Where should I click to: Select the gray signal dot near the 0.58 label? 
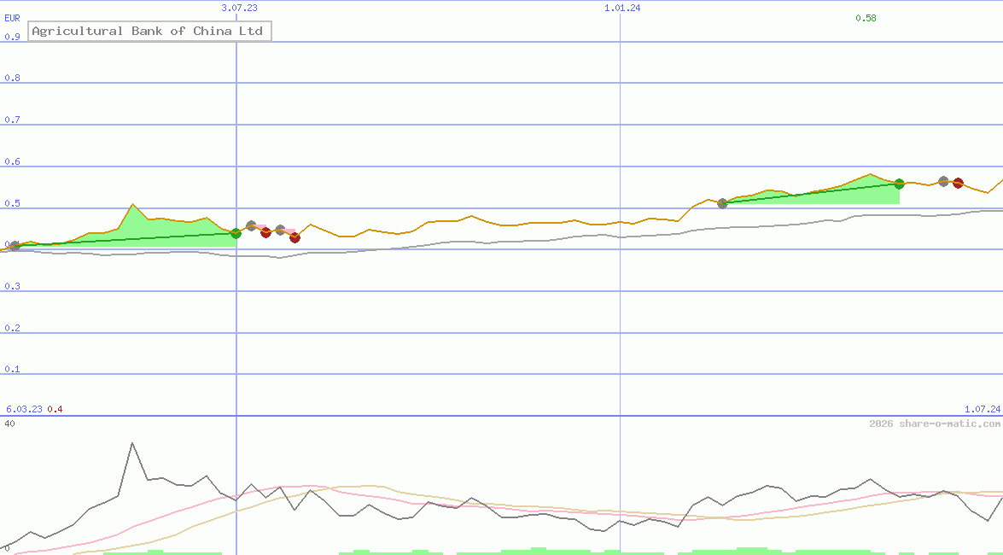[x=942, y=181]
